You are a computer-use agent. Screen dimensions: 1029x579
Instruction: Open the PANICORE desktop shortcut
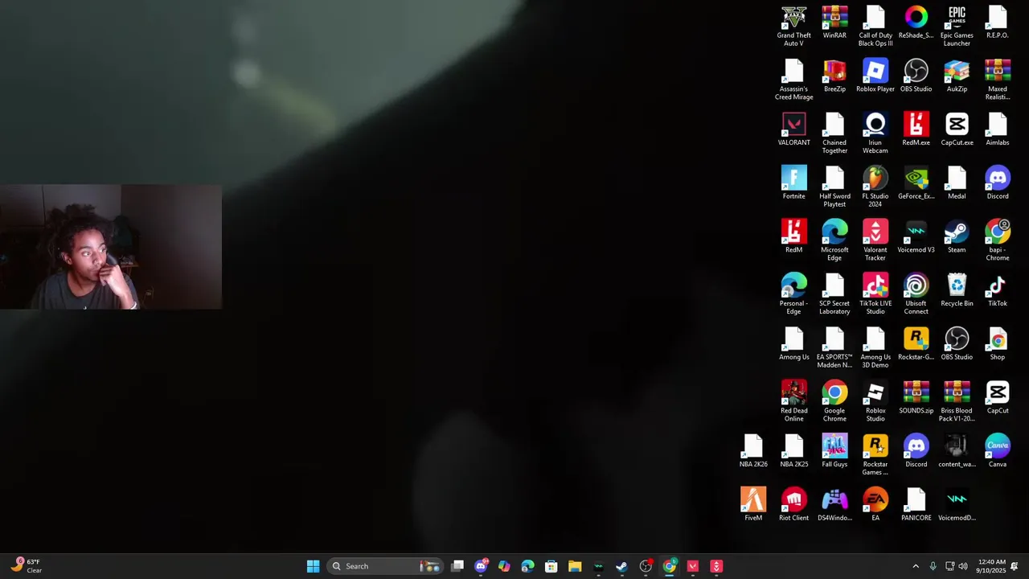pyautogui.click(x=916, y=505)
